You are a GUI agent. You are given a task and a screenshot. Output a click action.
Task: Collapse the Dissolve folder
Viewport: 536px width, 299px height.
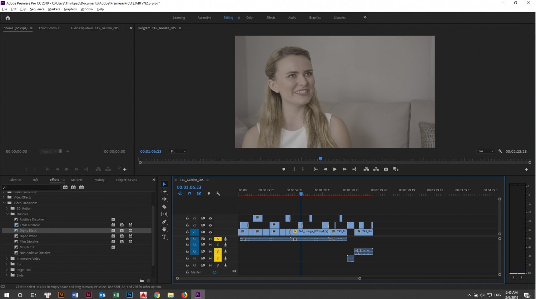pyautogui.click(x=7, y=214)
